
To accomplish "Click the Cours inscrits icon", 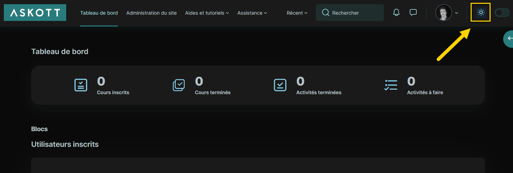I will [81, 85].
